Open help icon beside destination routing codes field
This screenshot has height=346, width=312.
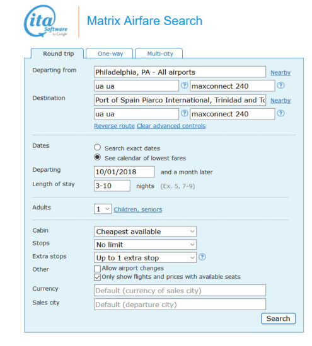coord(184,113)
